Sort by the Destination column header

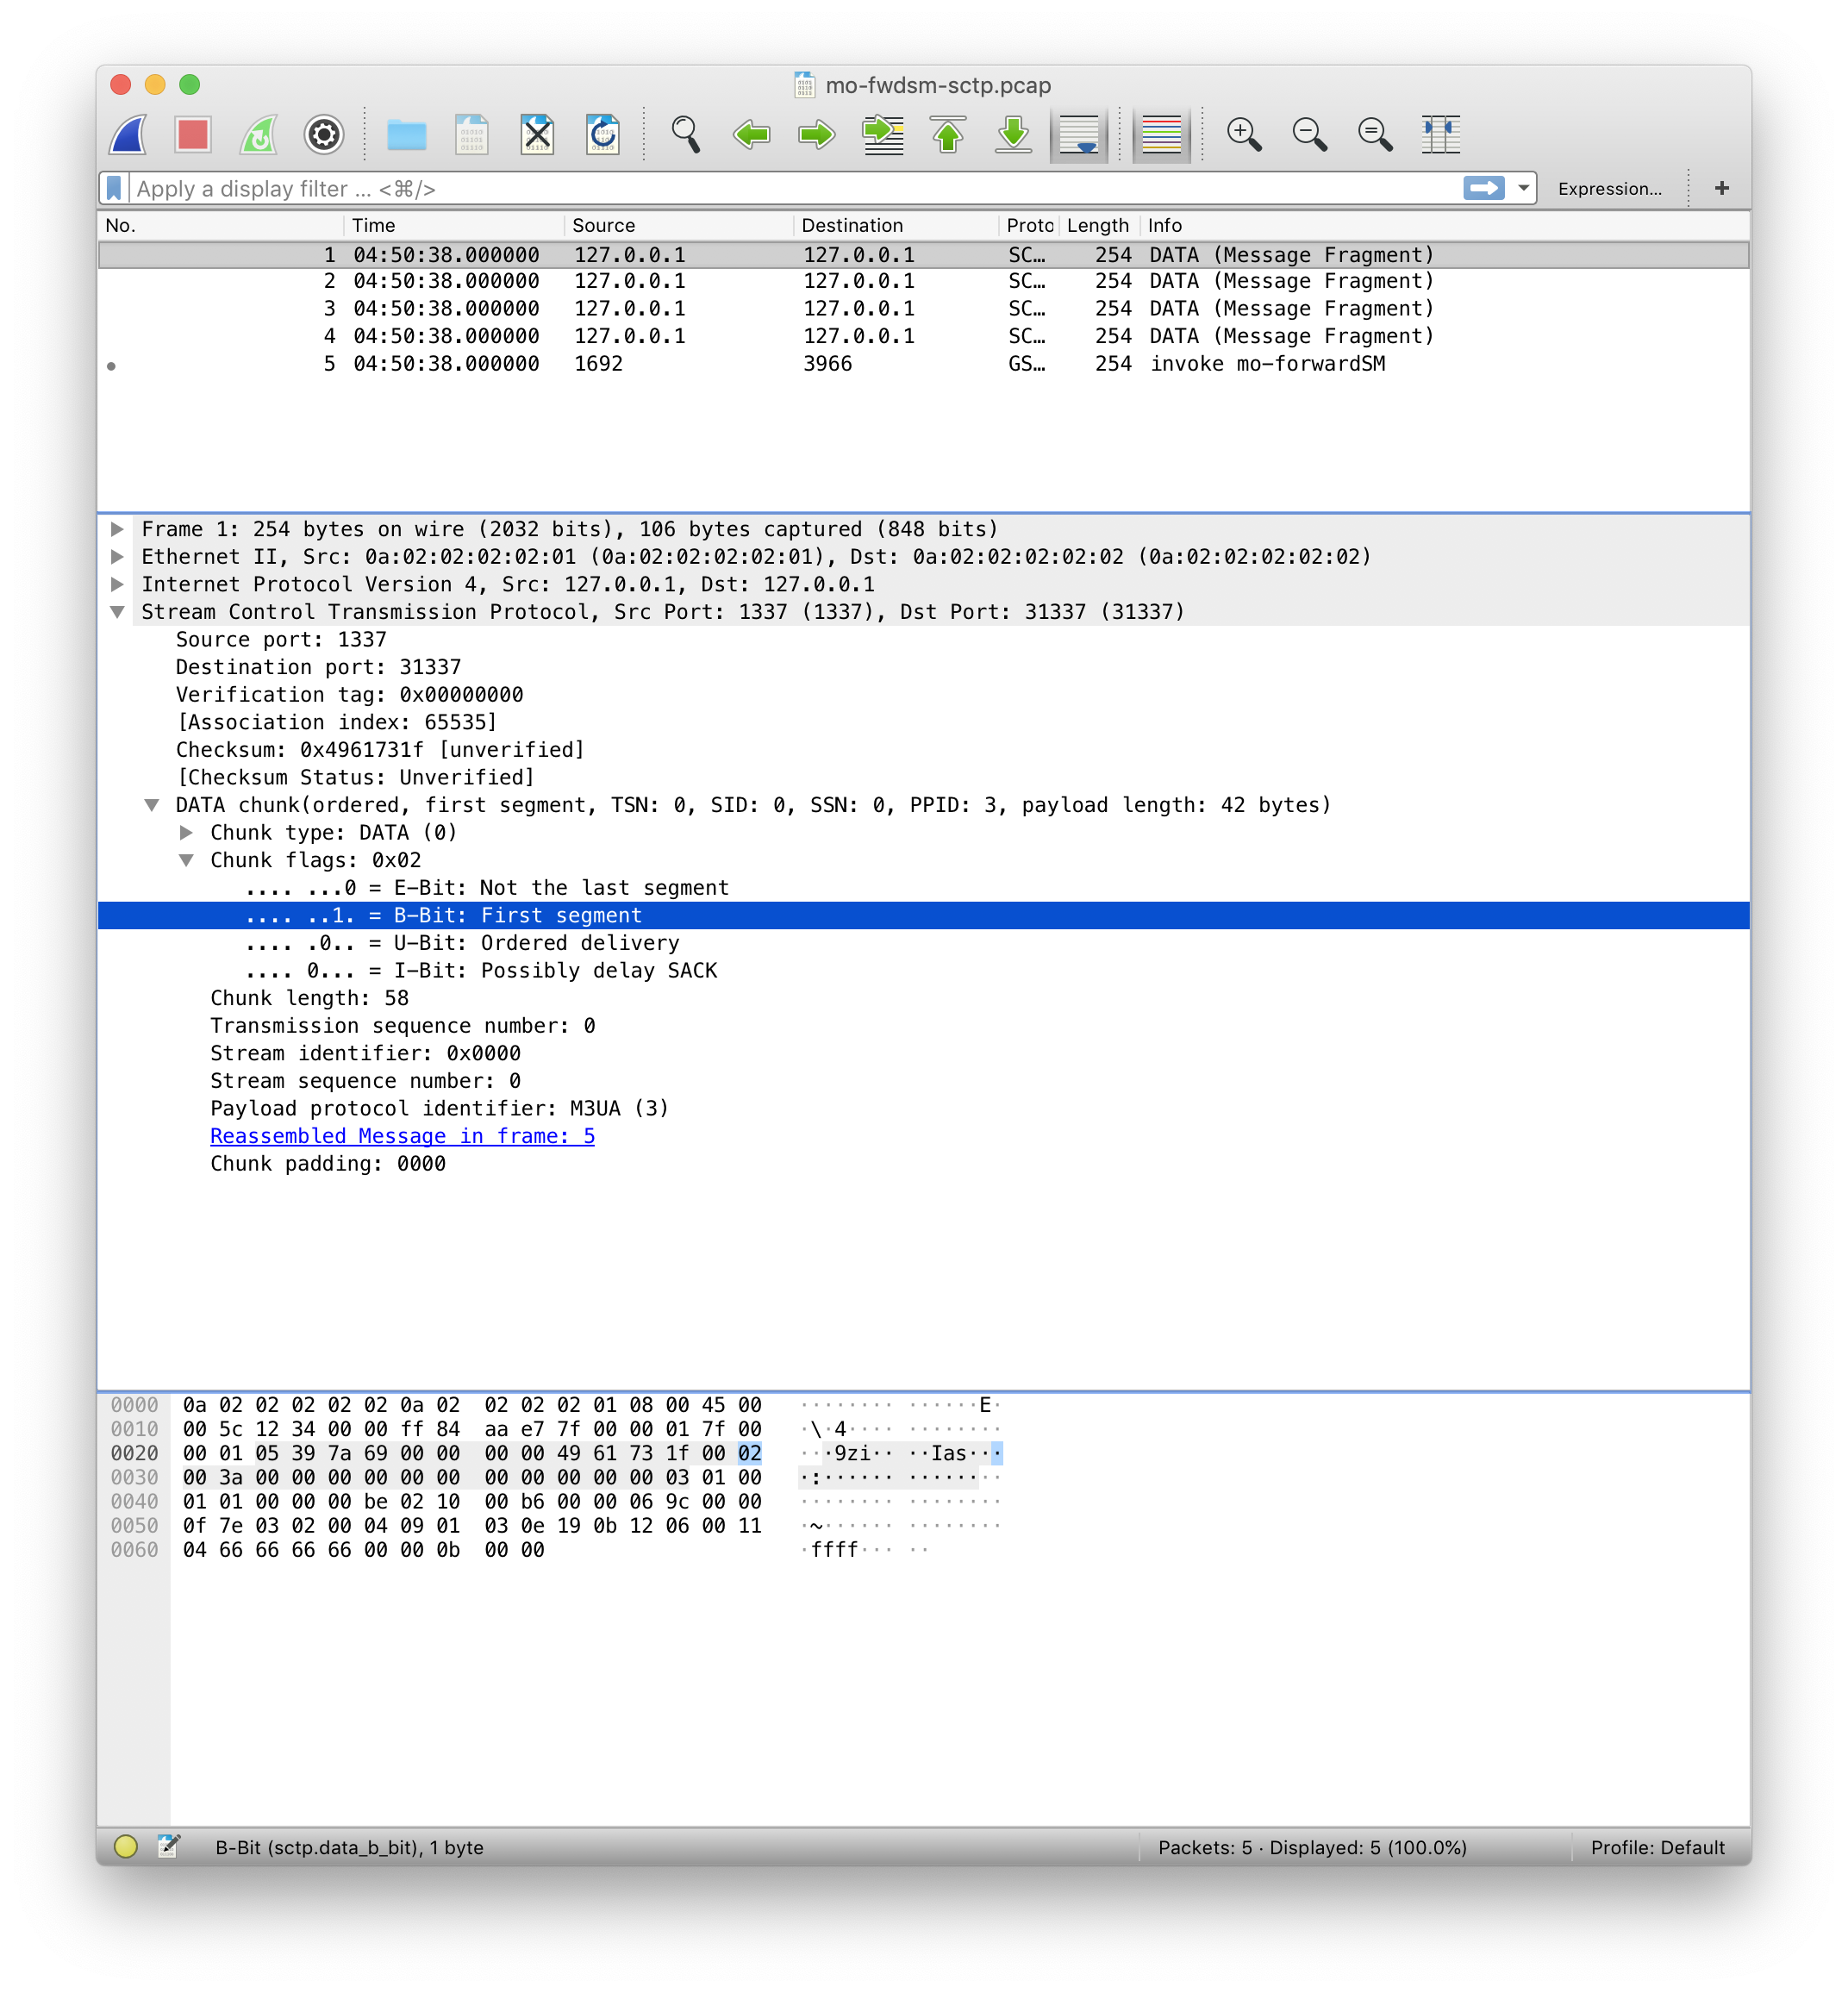coord(852,225)
